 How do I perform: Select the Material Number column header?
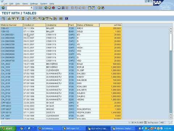pyautogui.click(x=12, y=25)
